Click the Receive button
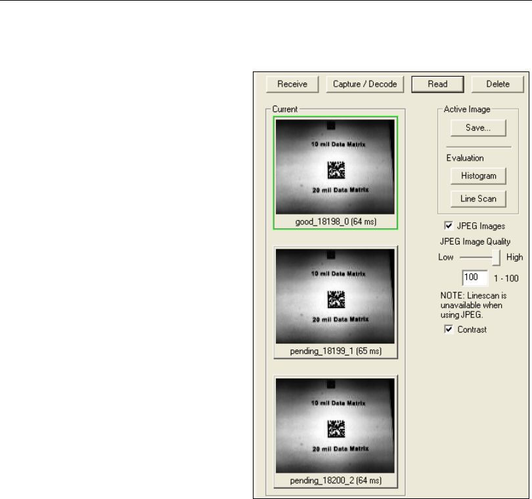The width and height of the screenshot is (532, 499). (x=292, y=85)
